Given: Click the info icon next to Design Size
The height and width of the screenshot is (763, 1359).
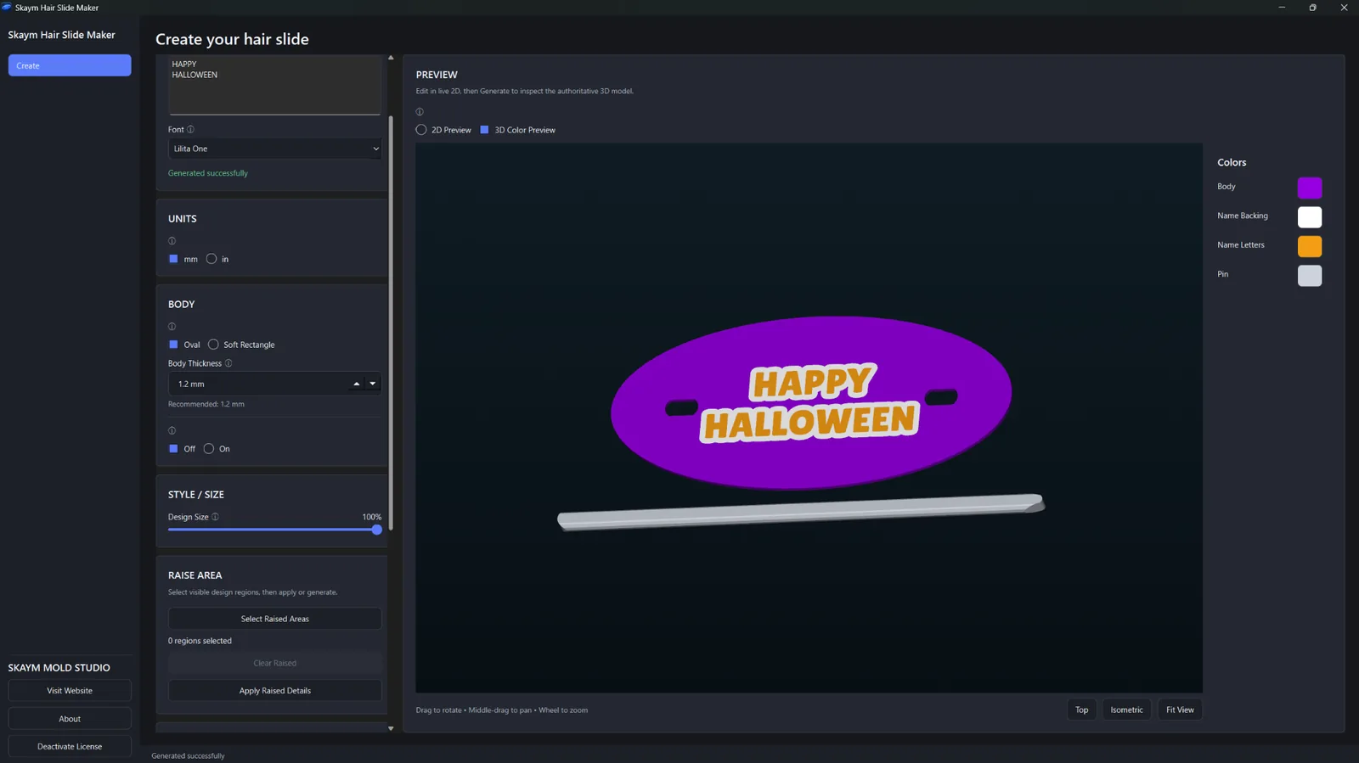Looking at the screenshot, I should click(215, 517).
